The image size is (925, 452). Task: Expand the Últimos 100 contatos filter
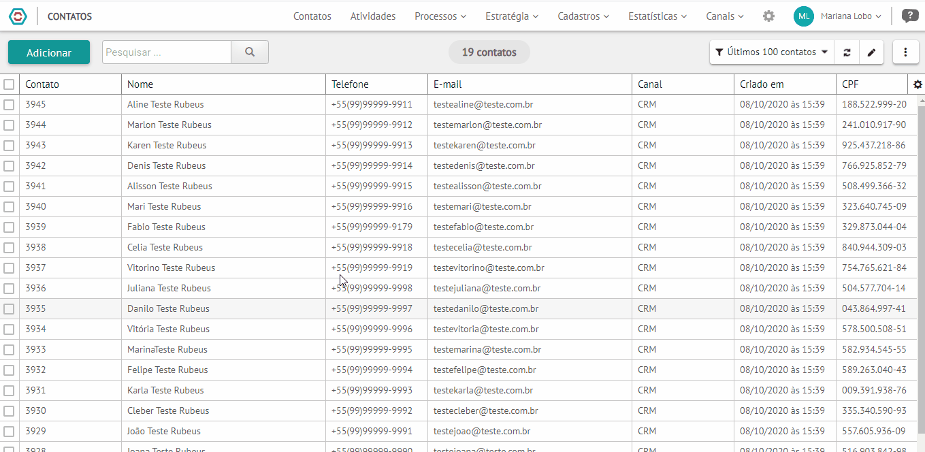tap(772, 52)
